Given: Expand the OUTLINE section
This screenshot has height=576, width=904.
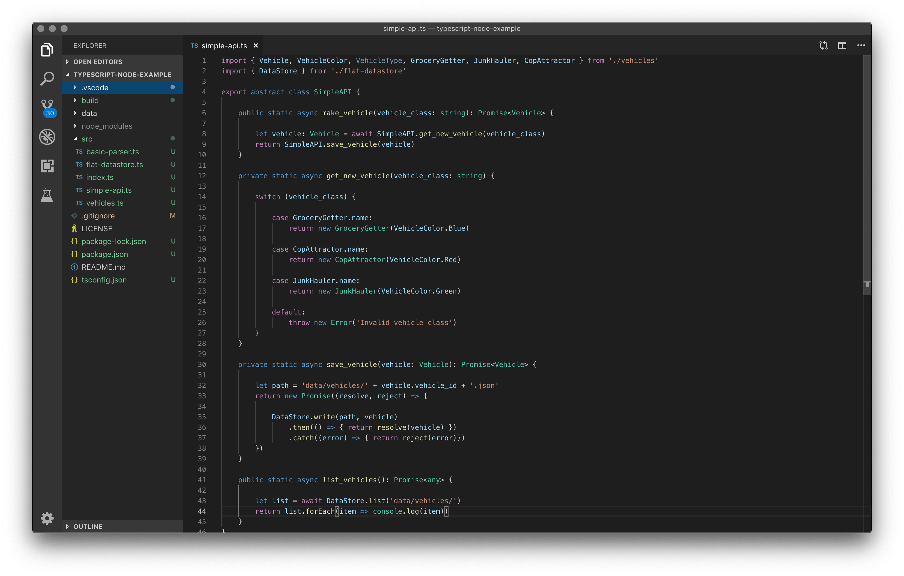Looking at the screenshot, I should pos(87,526).
